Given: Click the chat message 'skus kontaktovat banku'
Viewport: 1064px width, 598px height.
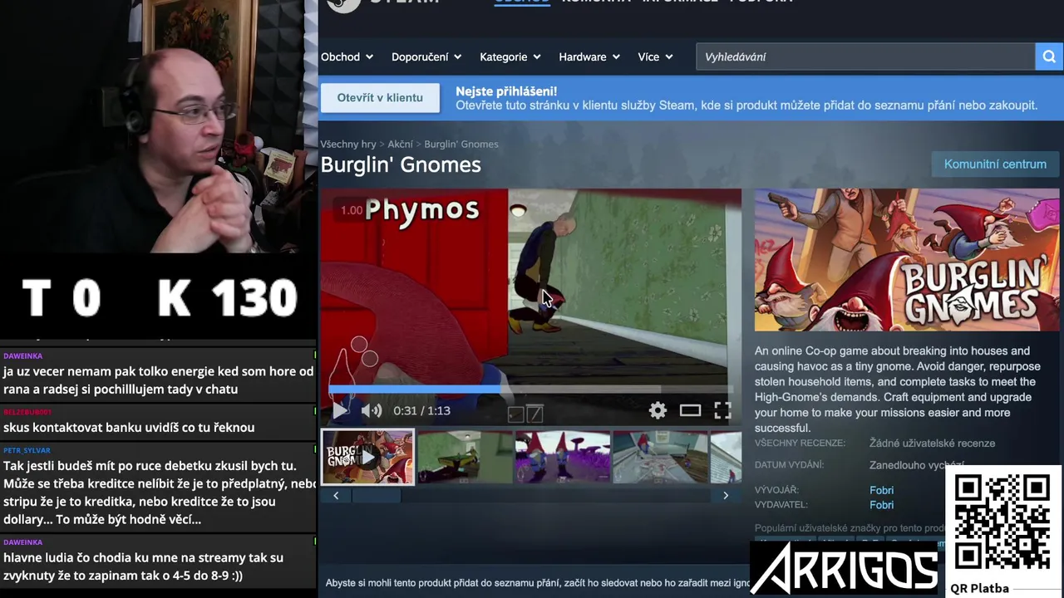Looking at the screenshot, I should tap(129, 427).
